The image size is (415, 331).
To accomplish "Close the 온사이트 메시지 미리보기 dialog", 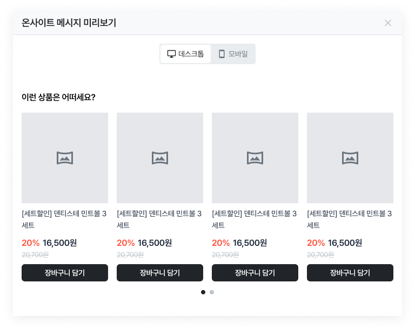I will (387, 23).
